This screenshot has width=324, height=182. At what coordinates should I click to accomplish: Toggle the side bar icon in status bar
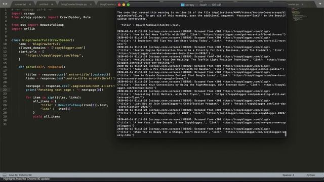5,175
